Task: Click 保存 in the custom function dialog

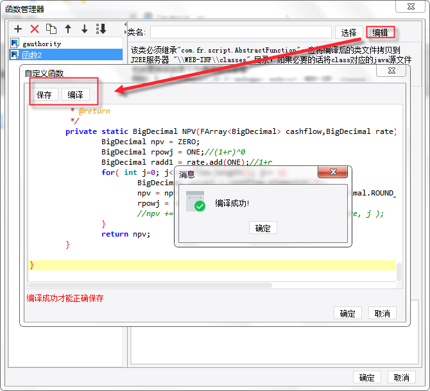Action: [x=44, y=95]
